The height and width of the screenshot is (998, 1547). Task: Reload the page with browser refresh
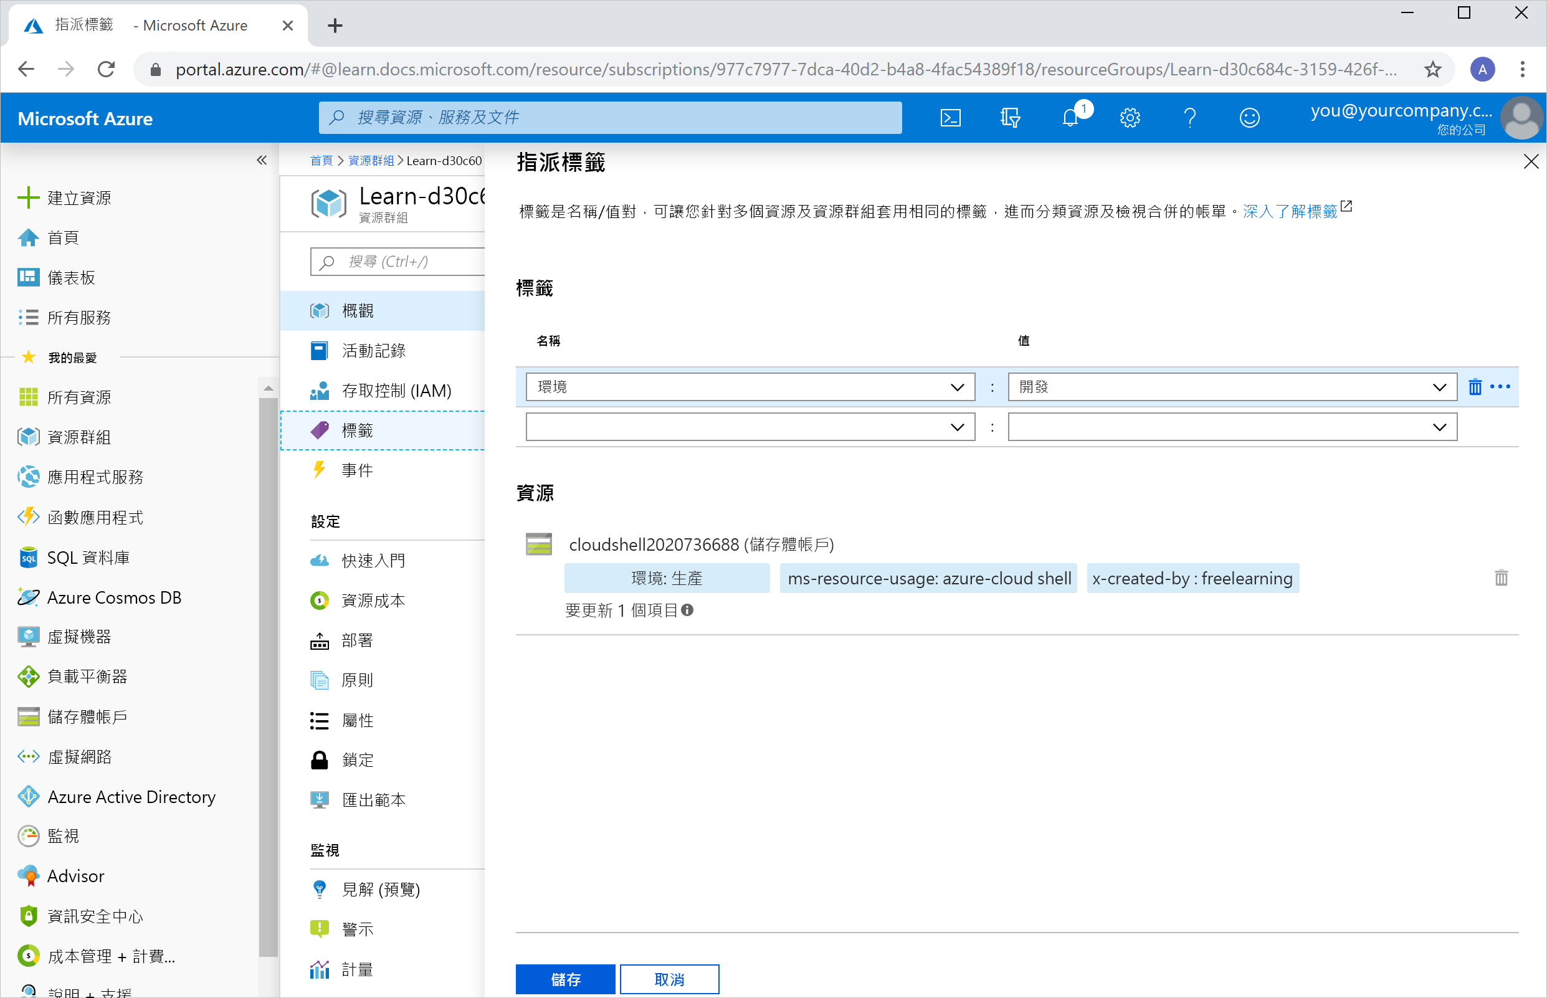point(107,69)
